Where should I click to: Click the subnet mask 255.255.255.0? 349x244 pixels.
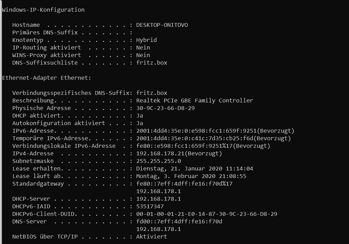click(x=158, y=161)
